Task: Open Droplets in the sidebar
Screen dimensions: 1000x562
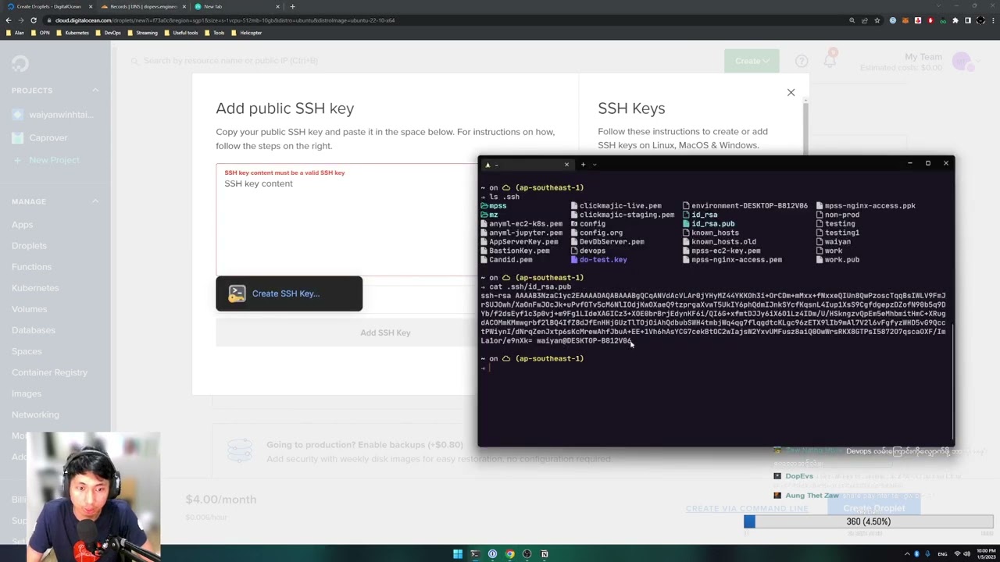Action: pyautogui.click(x=29, y=246)
